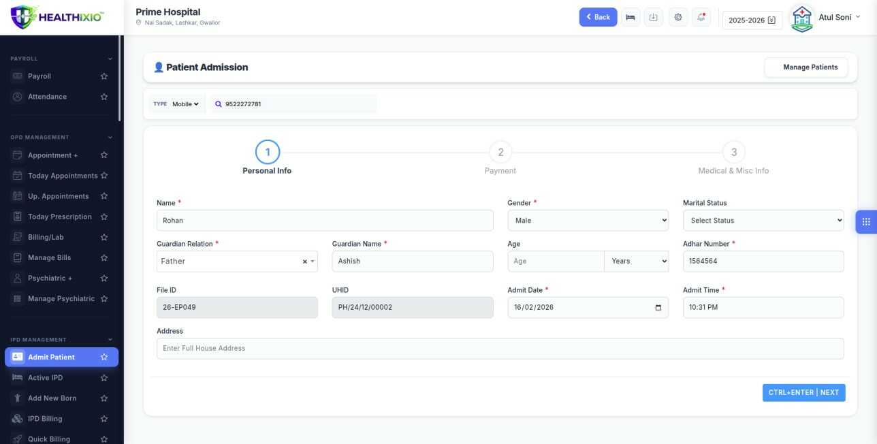
Task: Click the download icon in header
Action: tap(654, 18)
